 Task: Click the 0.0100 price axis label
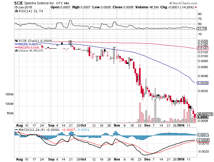coord(203,56)
